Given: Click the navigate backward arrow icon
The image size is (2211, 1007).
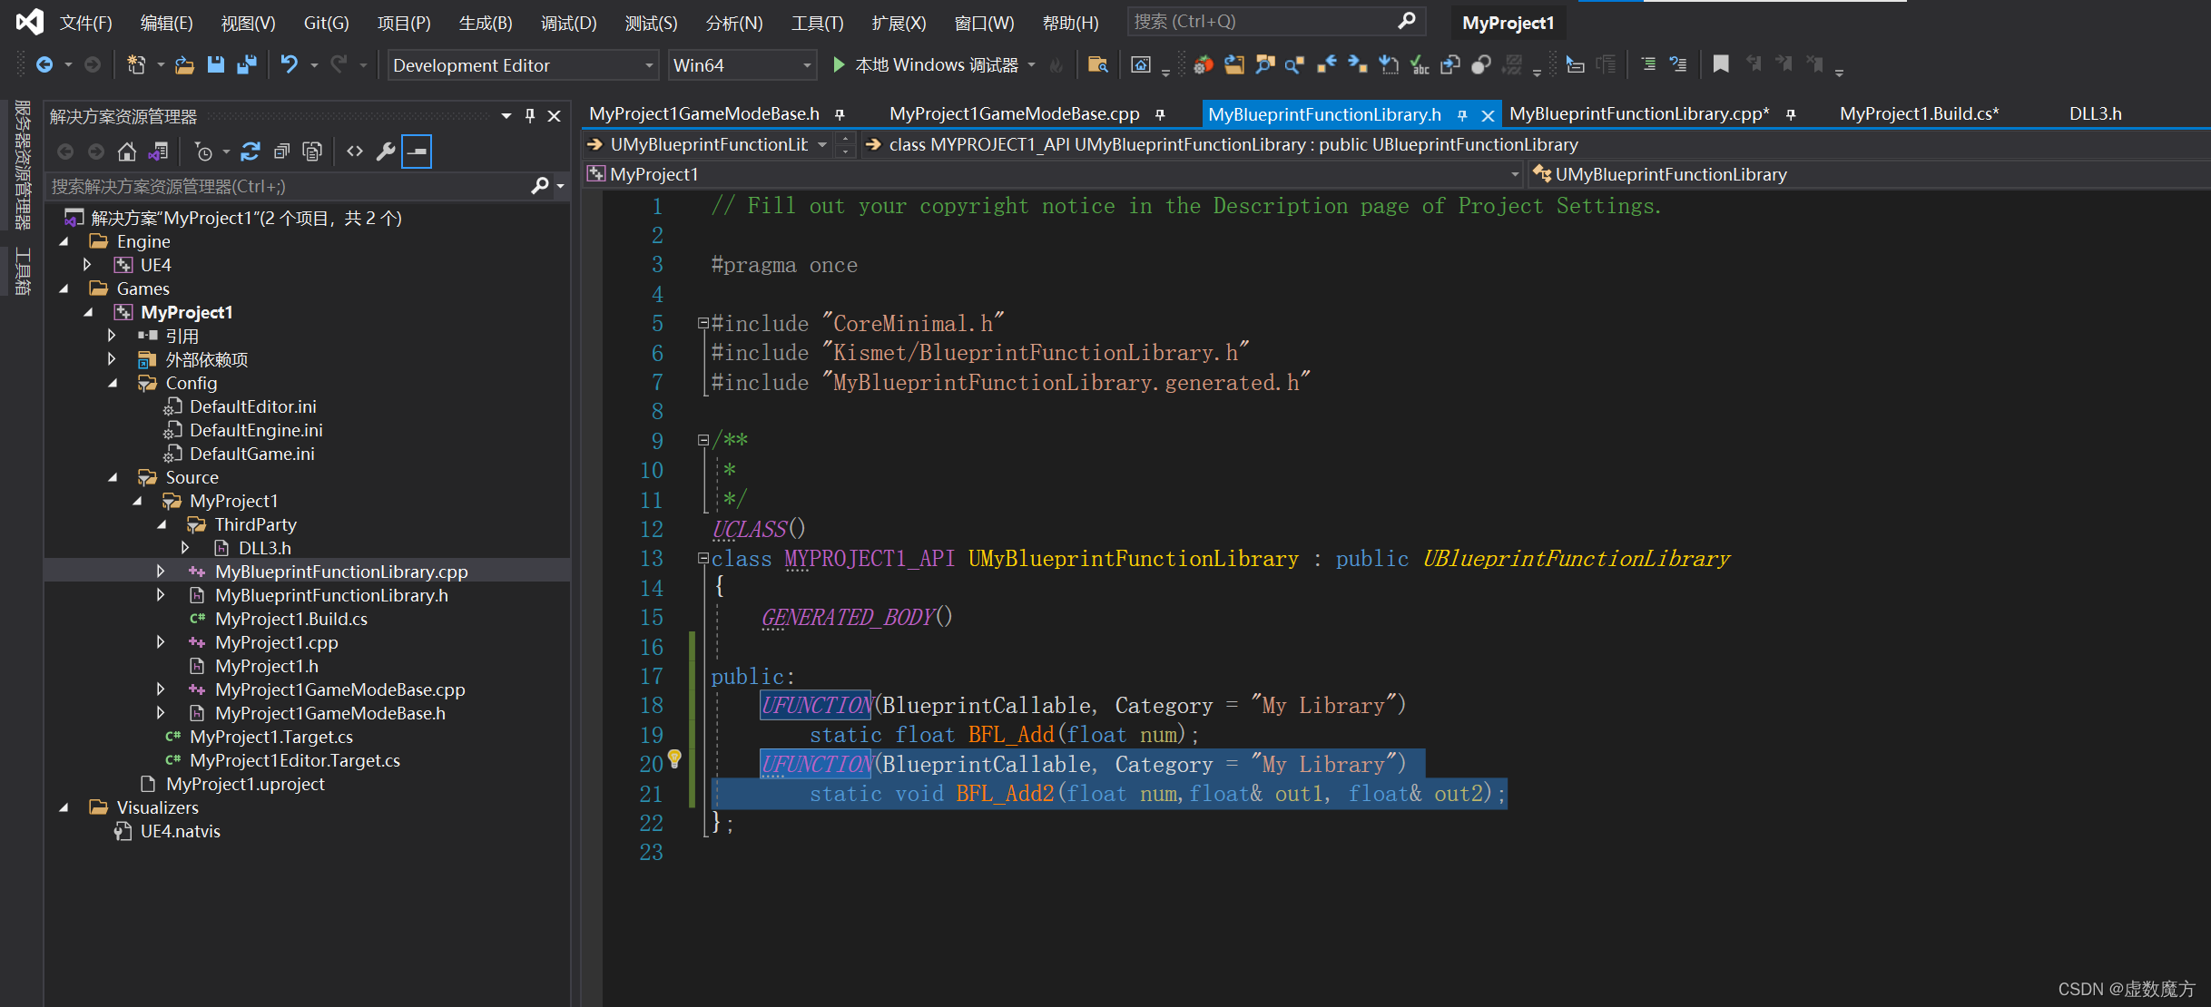Looking at the screenshot, I should click(x=44, y=65).
